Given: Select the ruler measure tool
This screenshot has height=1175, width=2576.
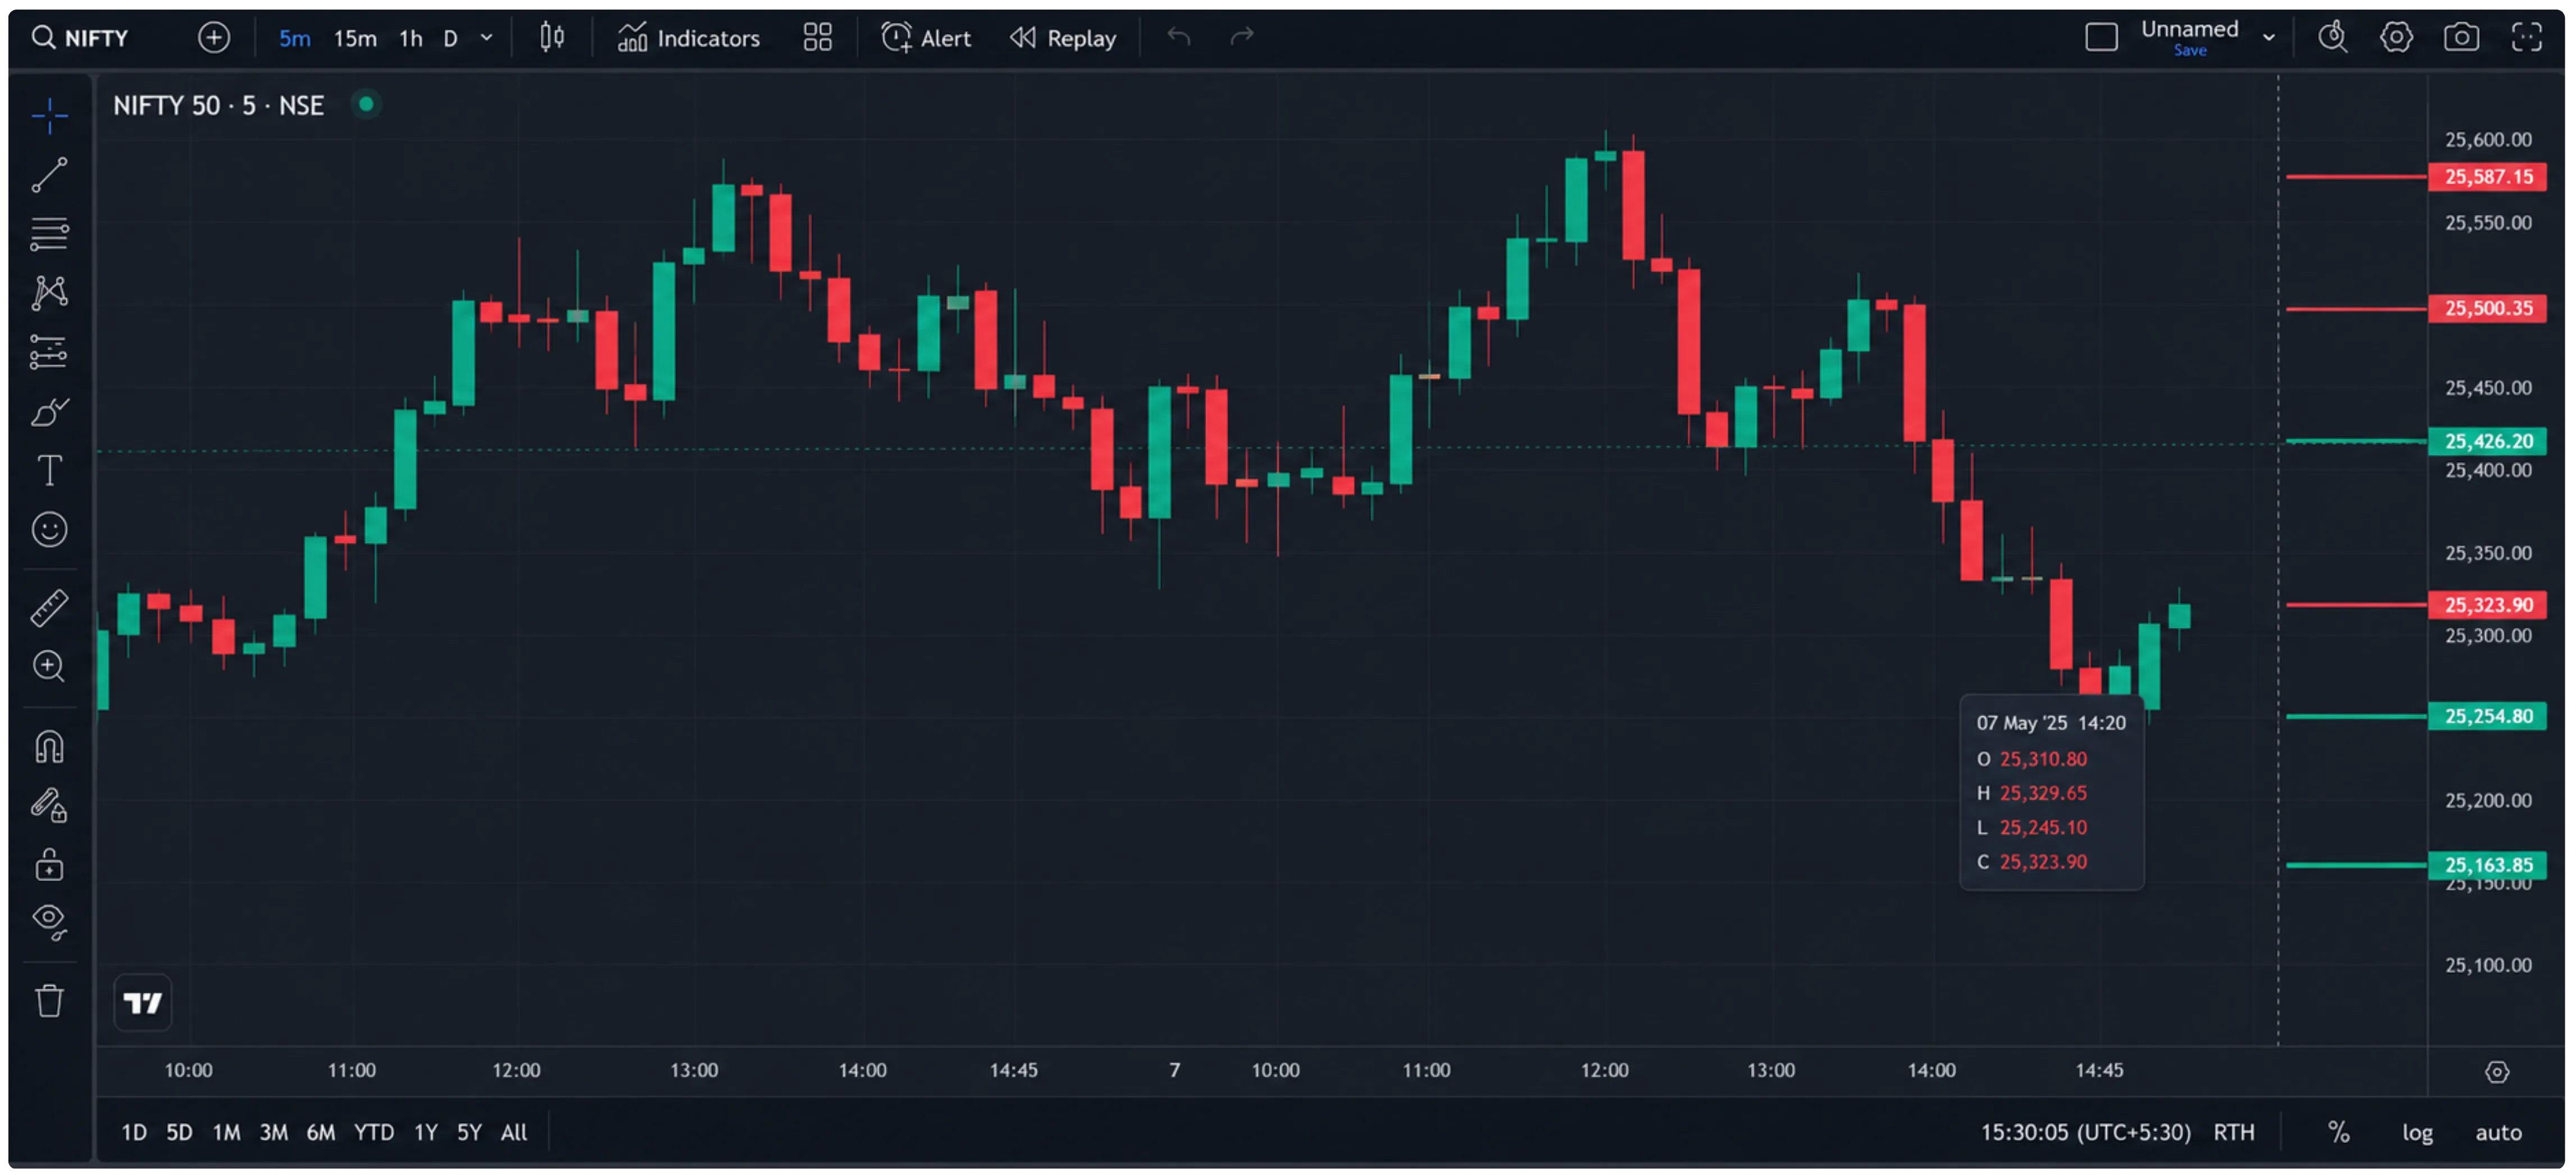Looking at the screenshot, I should 49,607.
